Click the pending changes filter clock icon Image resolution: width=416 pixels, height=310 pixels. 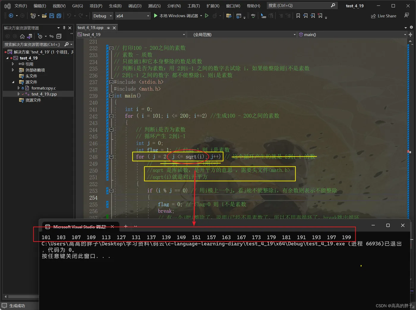[x=40, y=36]
